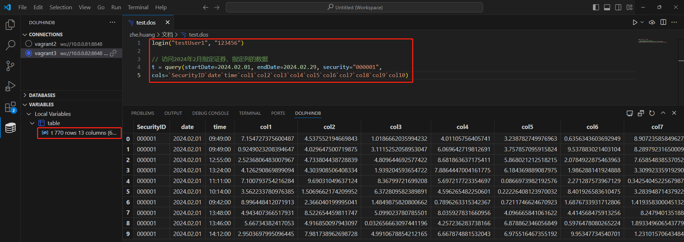Refresh the DolphinDB results panel

coord(652,113)
